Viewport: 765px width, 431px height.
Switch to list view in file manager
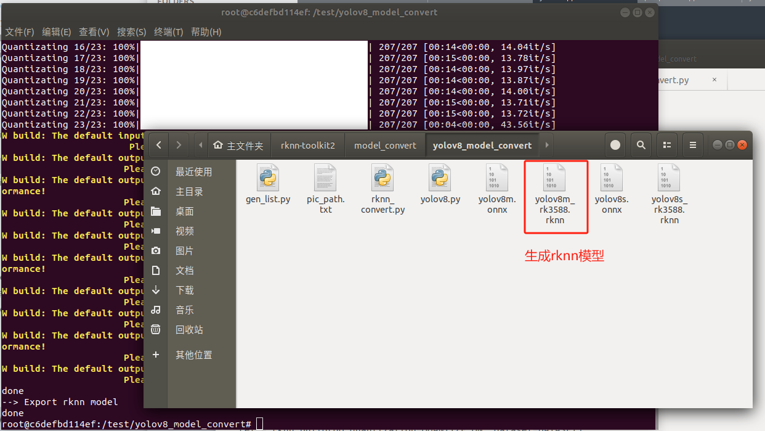(666, 145)
